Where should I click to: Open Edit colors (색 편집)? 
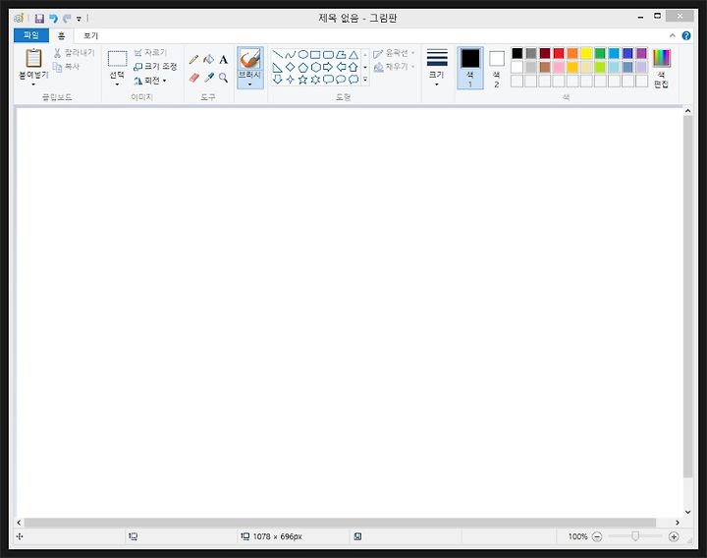(662, 69)
